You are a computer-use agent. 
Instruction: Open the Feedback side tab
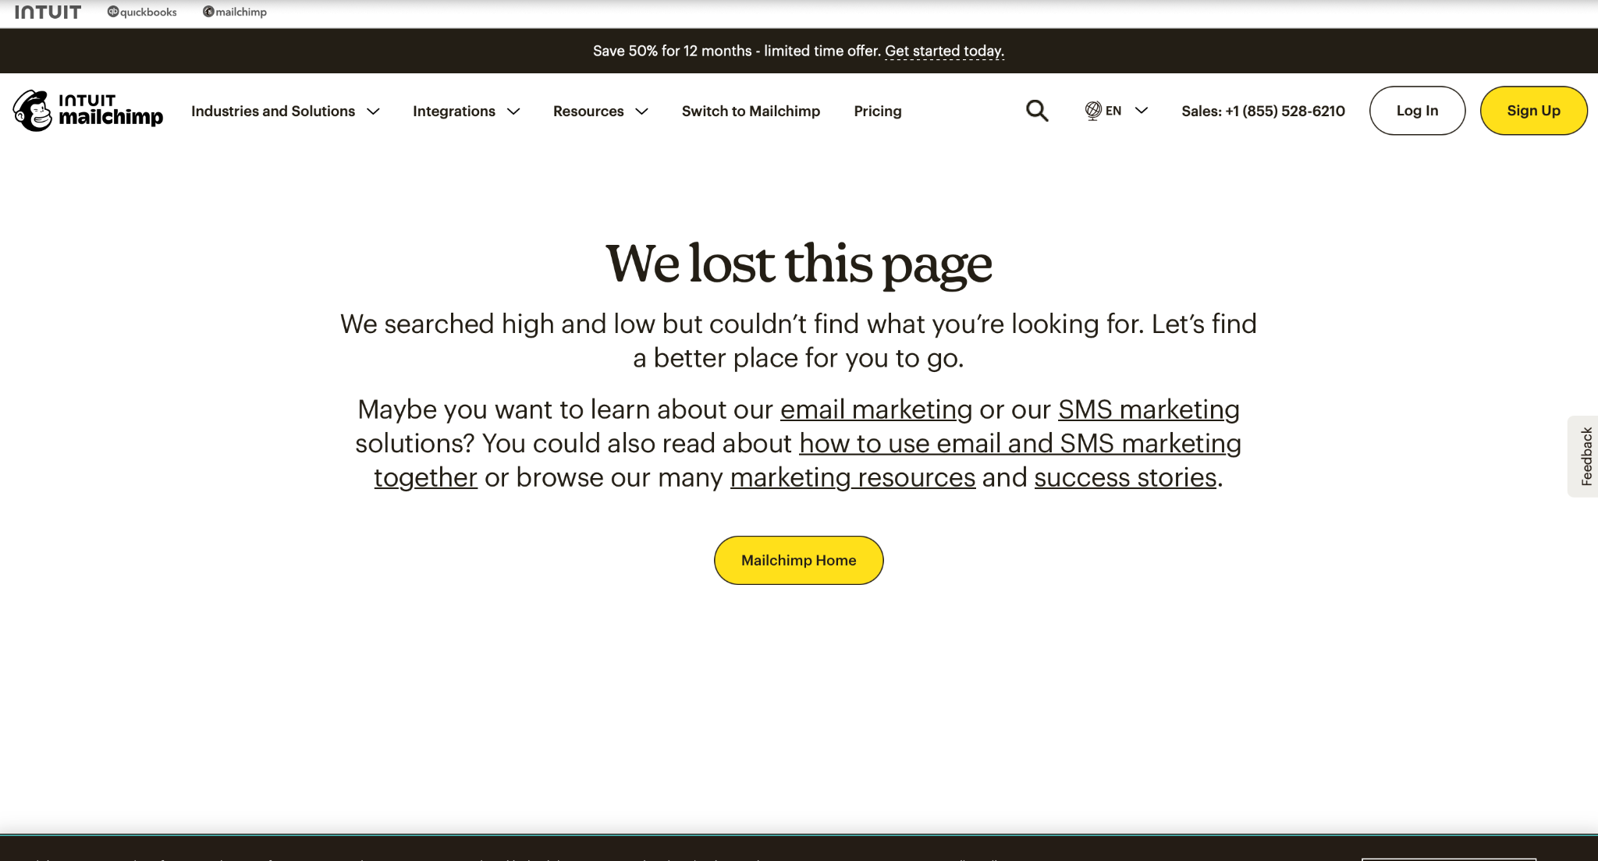tap(1584, 456)
